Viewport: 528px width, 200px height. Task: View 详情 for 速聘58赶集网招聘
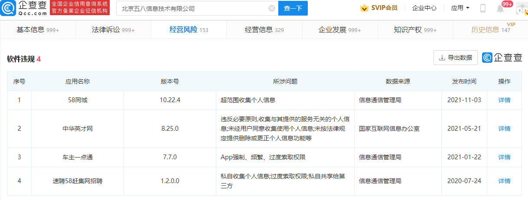504,181
